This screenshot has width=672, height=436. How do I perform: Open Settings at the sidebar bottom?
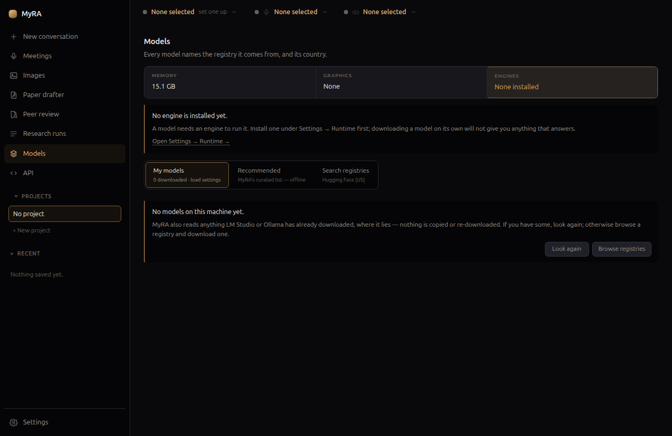pyautogui.click(x=65, y=422)
